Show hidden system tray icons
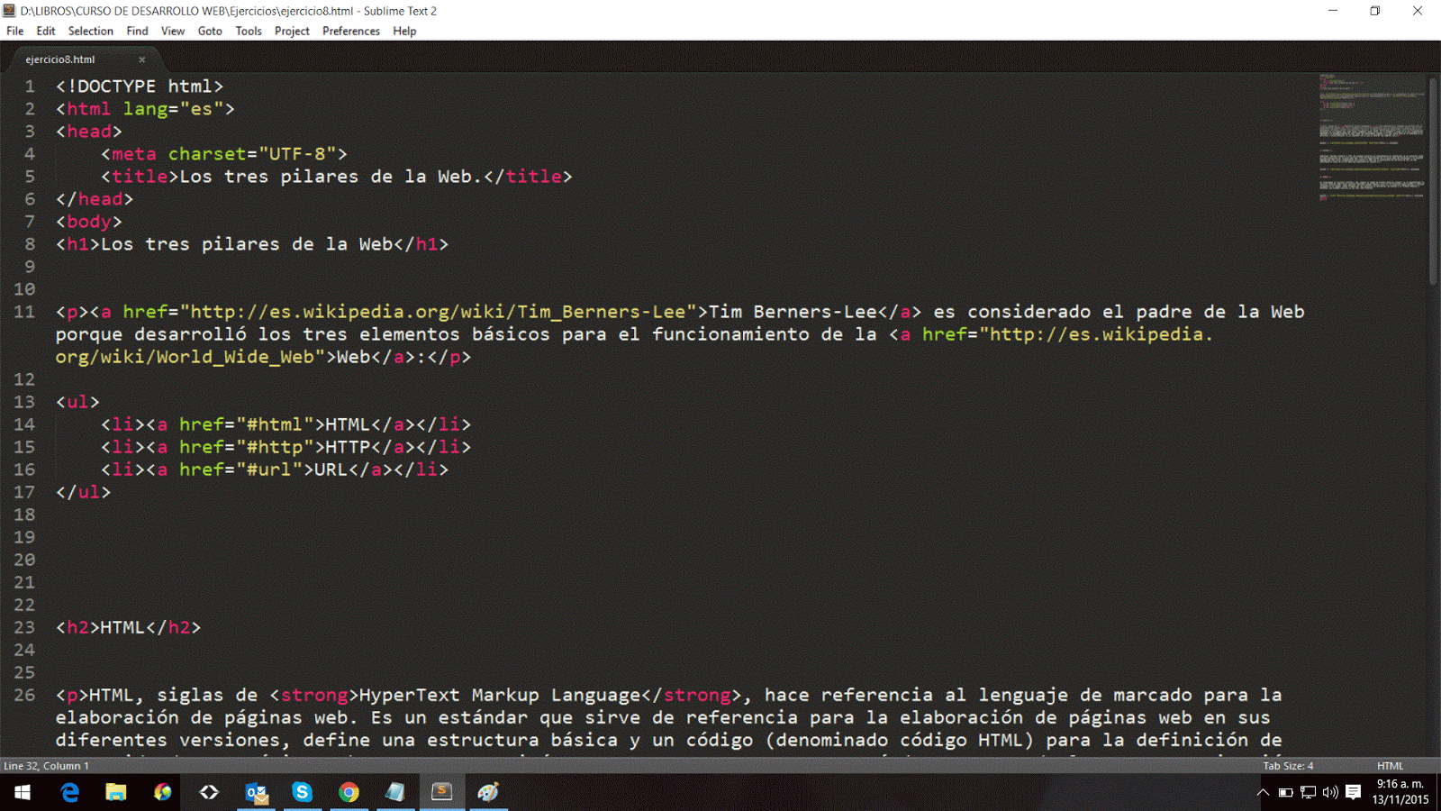Viewport: 1441px width, 811px height. click(1263, 793)
